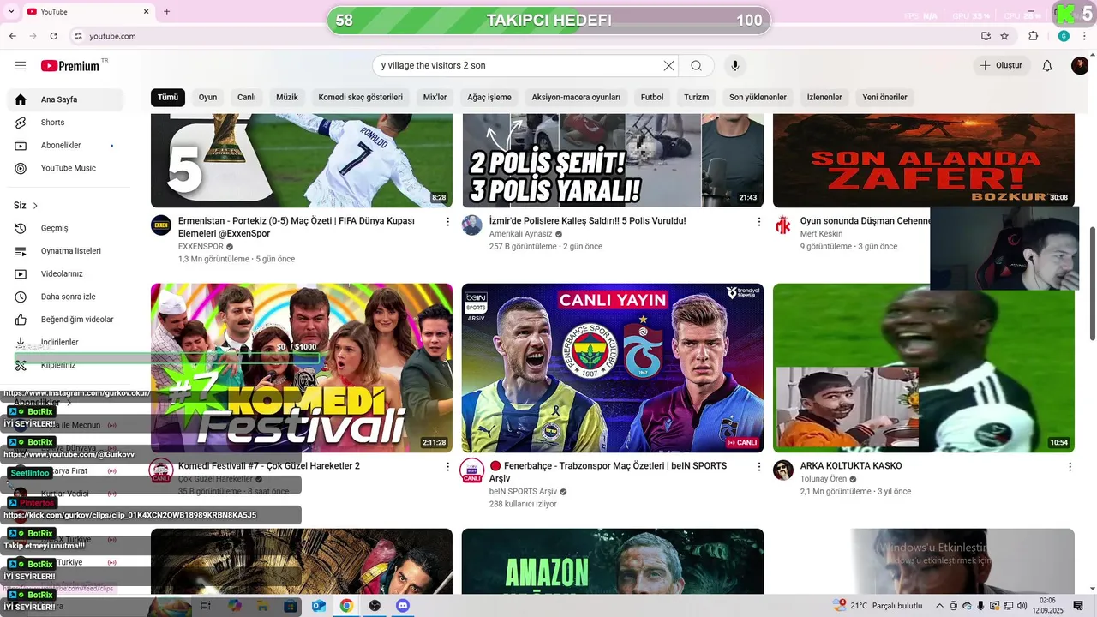
Task: Open the Amerikalı Aynasız channel link
Action: click(521, 234)
